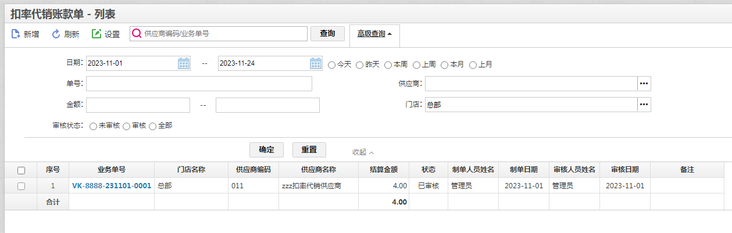This screenshot has width=732, height=233.
Task: Select the 本月 date radio option
Action: [445, 65]
